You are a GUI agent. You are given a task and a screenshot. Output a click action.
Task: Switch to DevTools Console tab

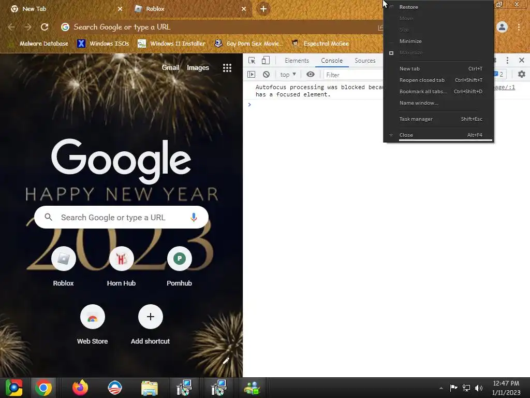coord(332,61)
